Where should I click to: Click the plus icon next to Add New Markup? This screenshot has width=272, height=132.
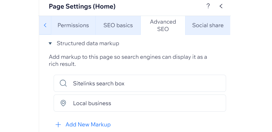[x=58, y=125]
